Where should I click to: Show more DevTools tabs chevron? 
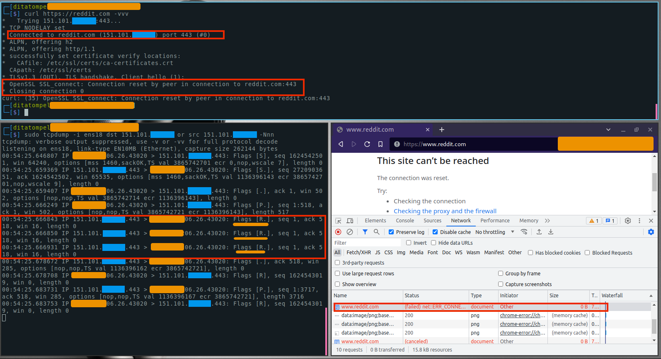548,221
